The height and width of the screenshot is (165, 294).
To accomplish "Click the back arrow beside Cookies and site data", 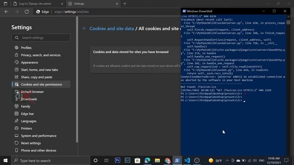I will click(x=85, y=28).
